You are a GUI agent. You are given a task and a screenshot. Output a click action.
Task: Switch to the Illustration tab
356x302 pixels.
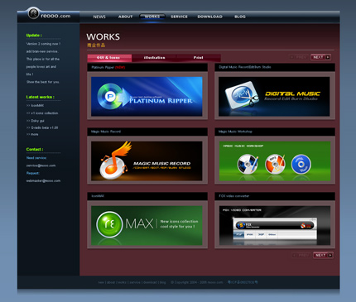[x=154, y=58]
